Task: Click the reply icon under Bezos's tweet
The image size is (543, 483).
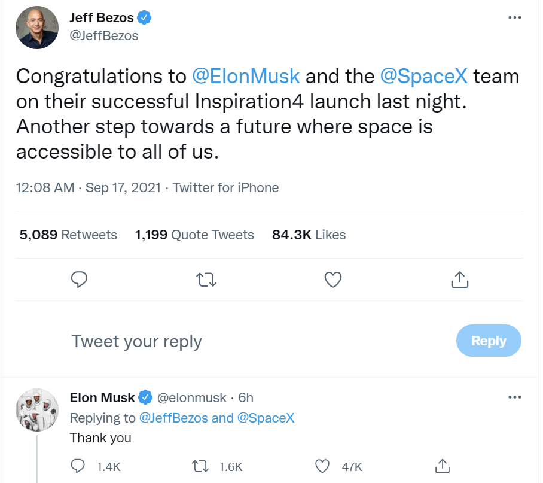Action: (80, 279)
